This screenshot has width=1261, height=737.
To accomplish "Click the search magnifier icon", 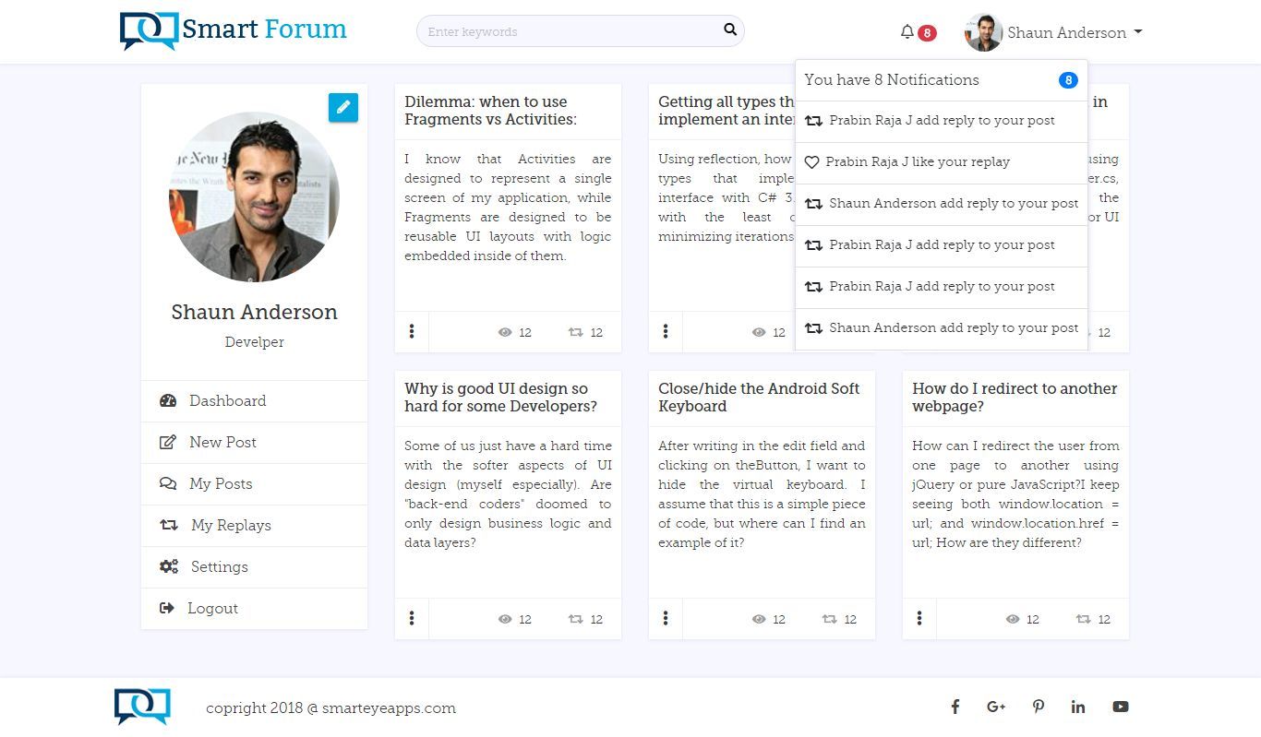I will pyautogui.click(x=730, y=30).
